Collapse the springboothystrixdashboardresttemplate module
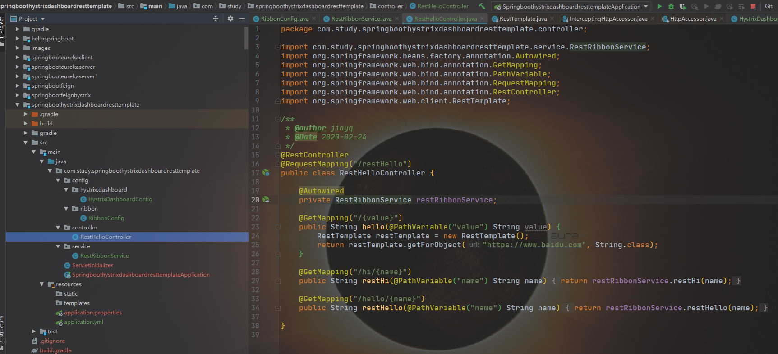The width and height of the screenshot is (778, 354). [x=18, y=105]
